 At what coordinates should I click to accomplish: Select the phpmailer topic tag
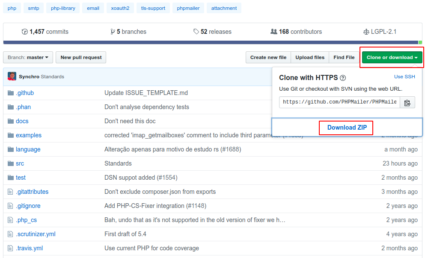188,8
